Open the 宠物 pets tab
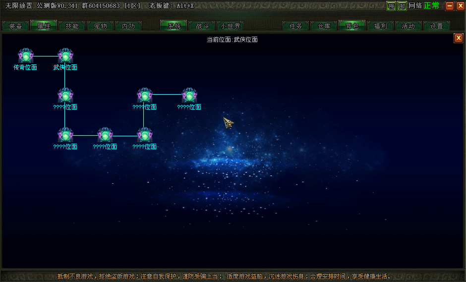This screenshot has width=466, height=282. pos(100,26)
